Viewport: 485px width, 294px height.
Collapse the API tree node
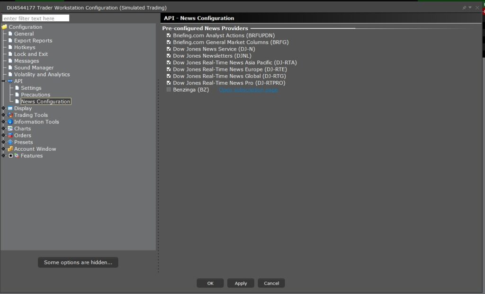tap(3, 81)
